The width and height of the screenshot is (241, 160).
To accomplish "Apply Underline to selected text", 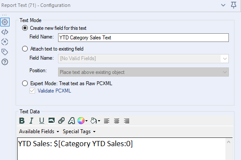I will click(42, 121).
